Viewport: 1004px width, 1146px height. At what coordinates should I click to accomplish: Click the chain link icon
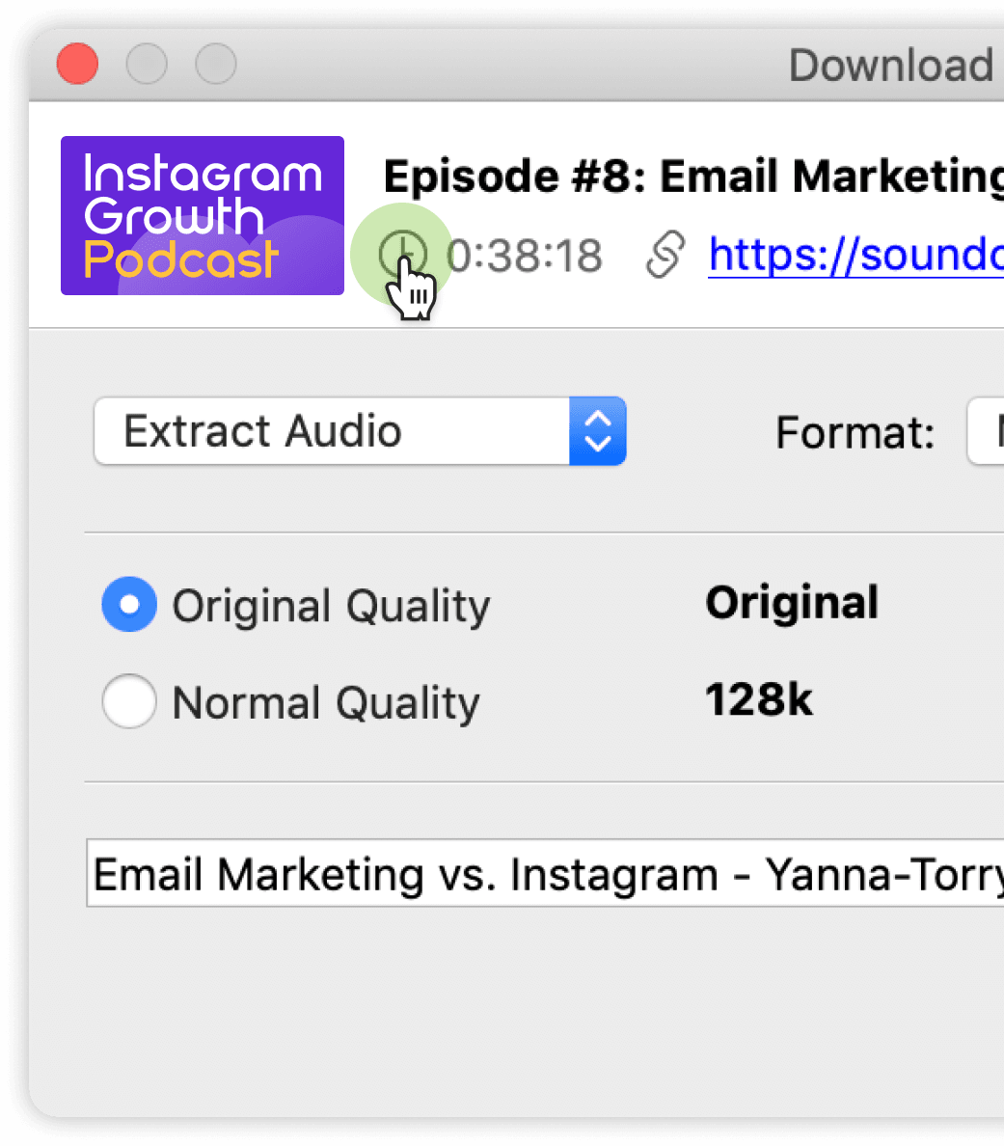(x=665, y=255)
